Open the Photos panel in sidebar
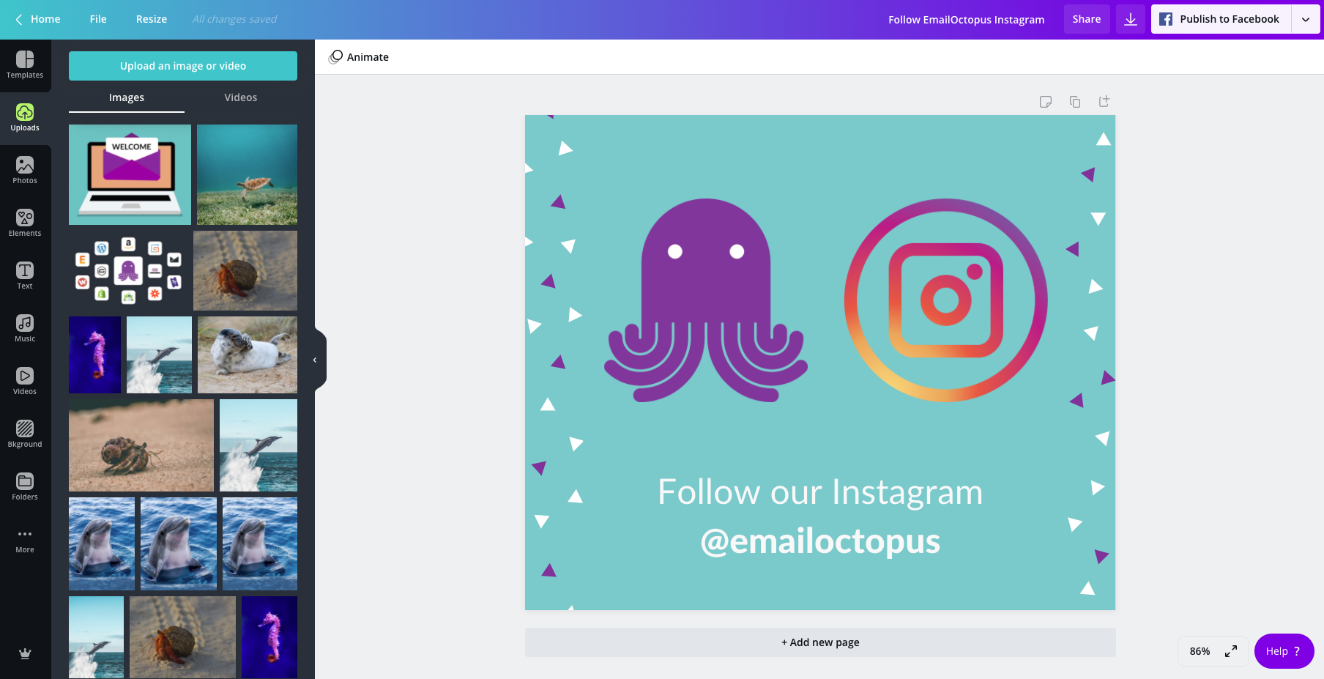Viewport: 1324px width, 679px height. point(25,171)
